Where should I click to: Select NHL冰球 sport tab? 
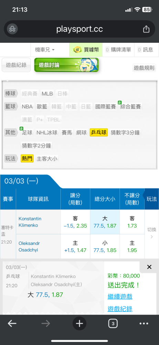tap(47, 133)
